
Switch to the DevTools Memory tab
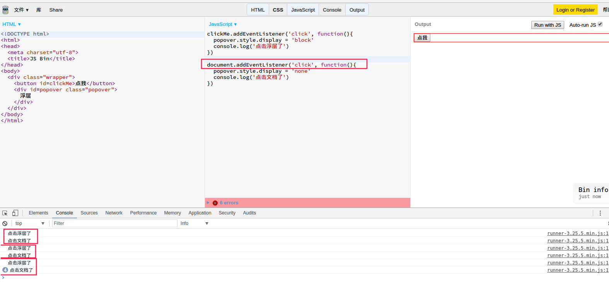coord(172,213)
